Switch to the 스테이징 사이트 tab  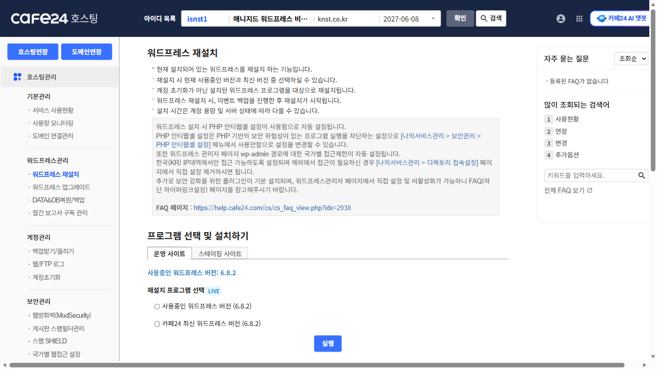click(x=220, y=253)
